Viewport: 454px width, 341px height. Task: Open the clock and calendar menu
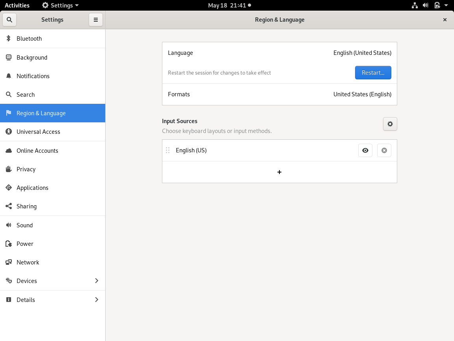229,6
